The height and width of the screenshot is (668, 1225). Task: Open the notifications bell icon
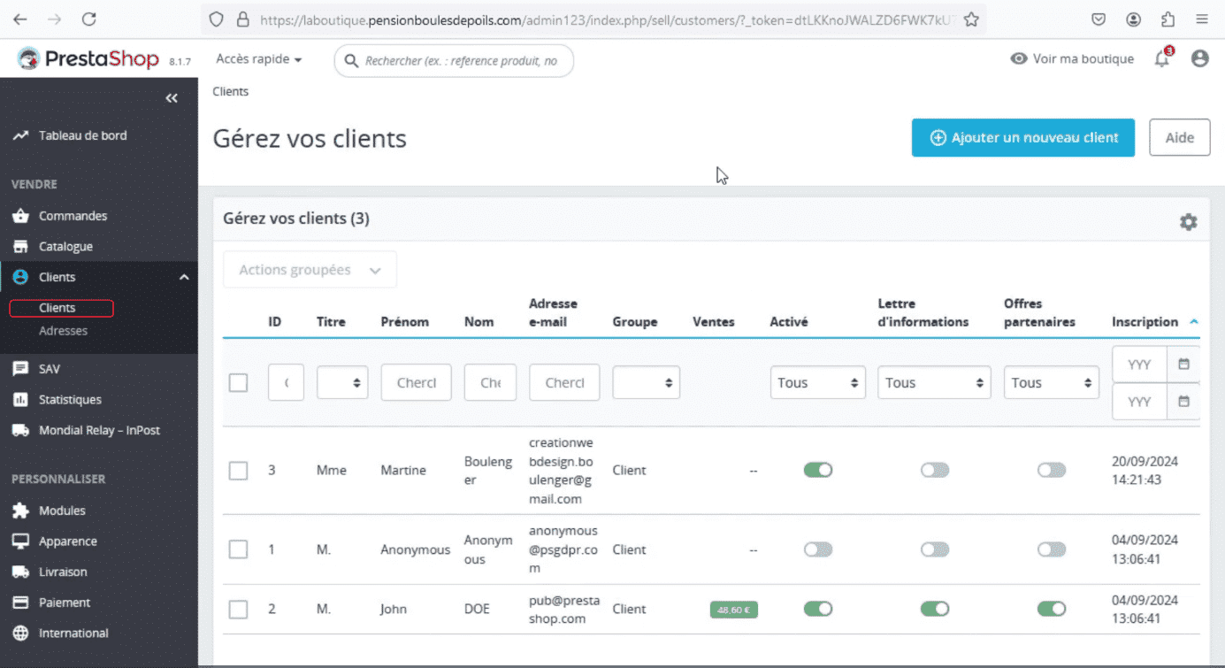[x=1162, y=59]
